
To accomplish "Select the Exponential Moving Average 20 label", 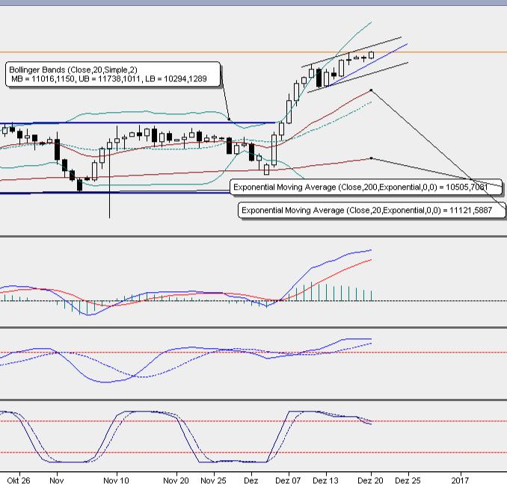I will coord(372,211).
